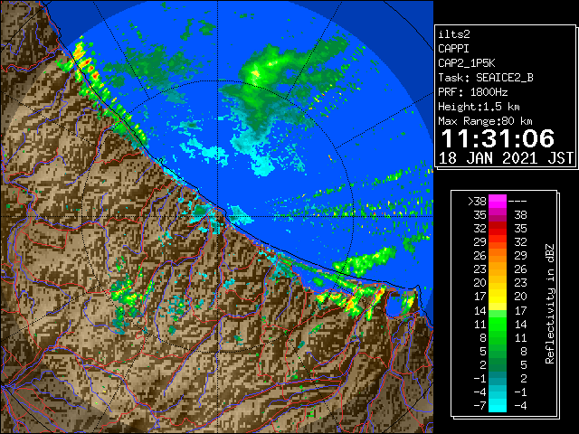Click the orange-red 29–32 dBZ legend band
The height and width of the screenshot is (434, 579).
498,242
